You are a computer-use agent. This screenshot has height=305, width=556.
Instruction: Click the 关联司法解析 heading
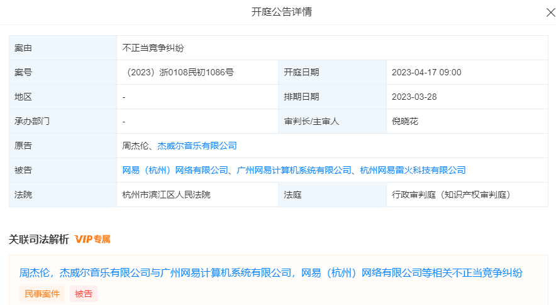tap(38, 240)
